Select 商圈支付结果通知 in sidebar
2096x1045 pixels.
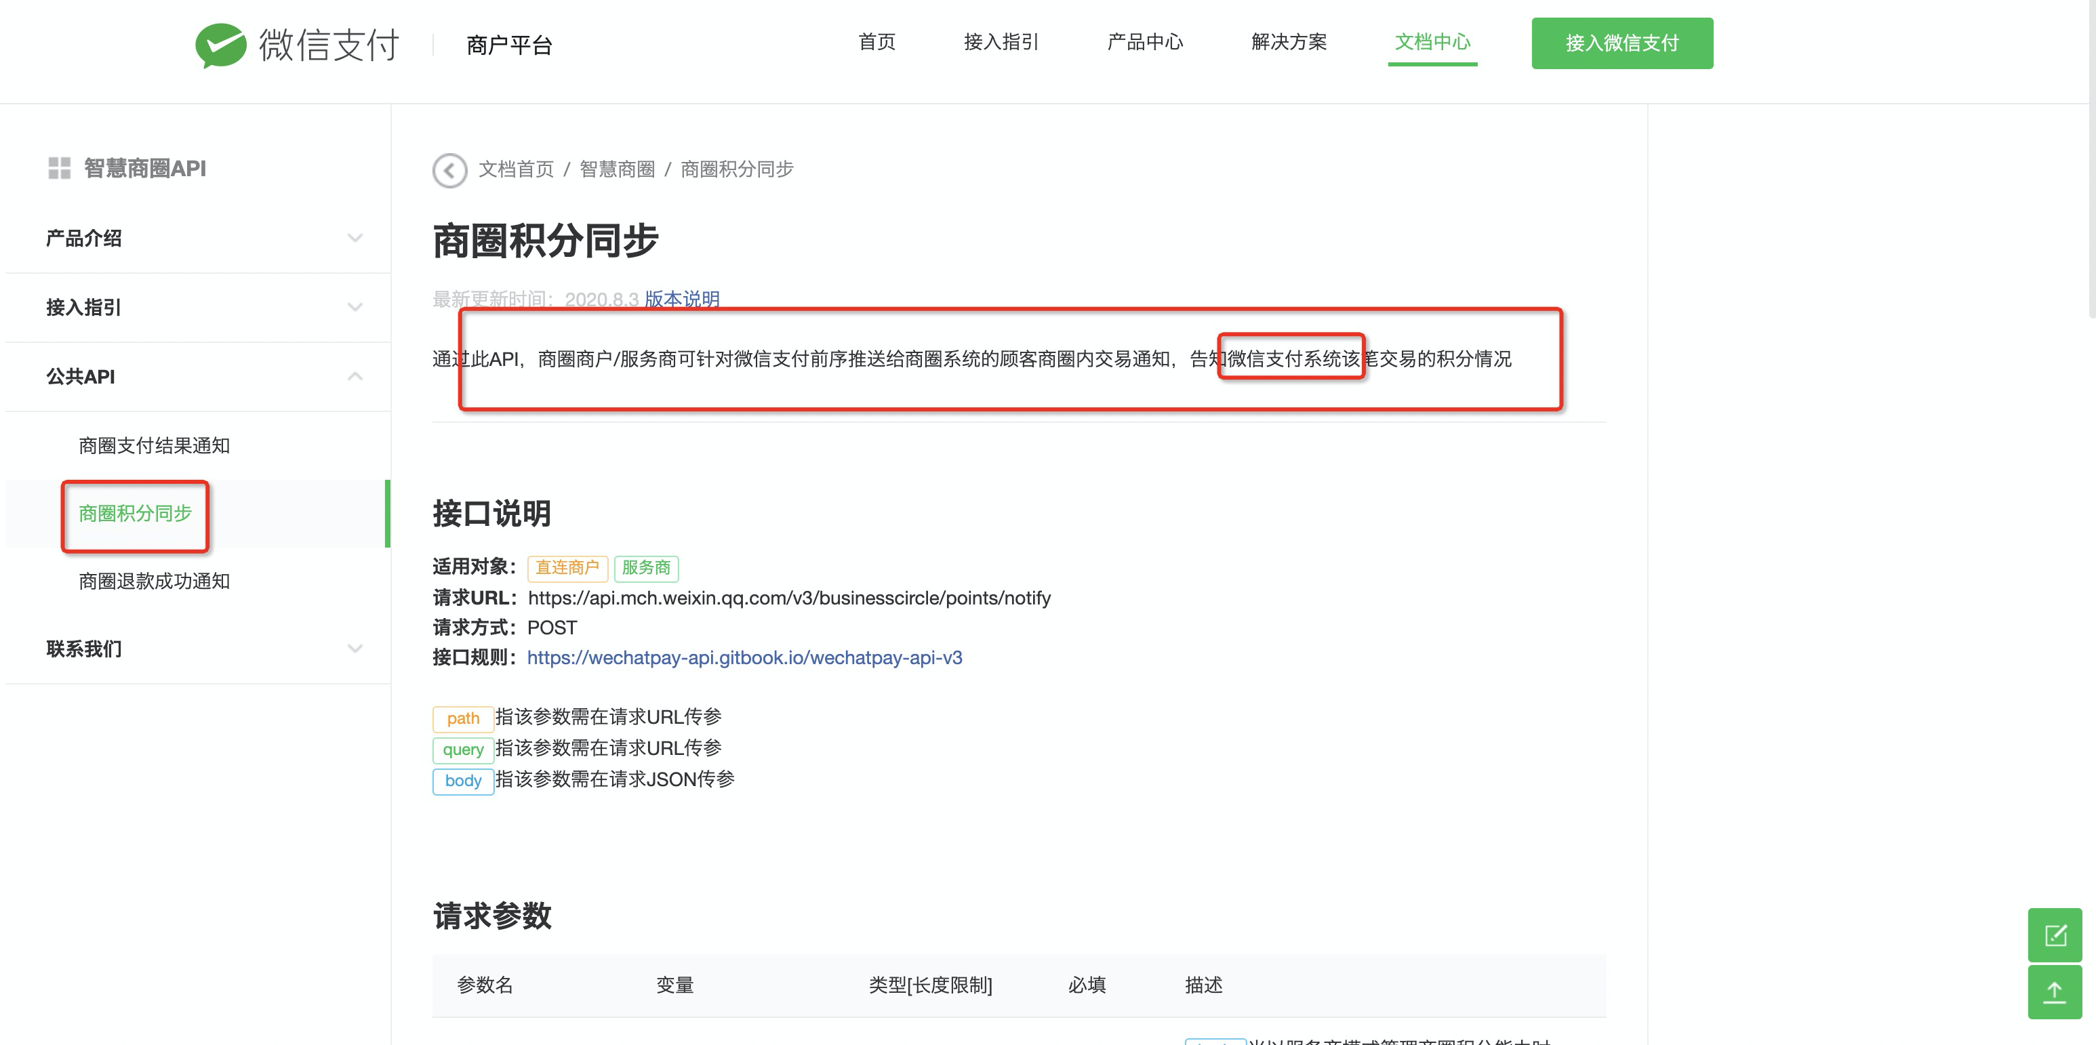tap(155, 446)
